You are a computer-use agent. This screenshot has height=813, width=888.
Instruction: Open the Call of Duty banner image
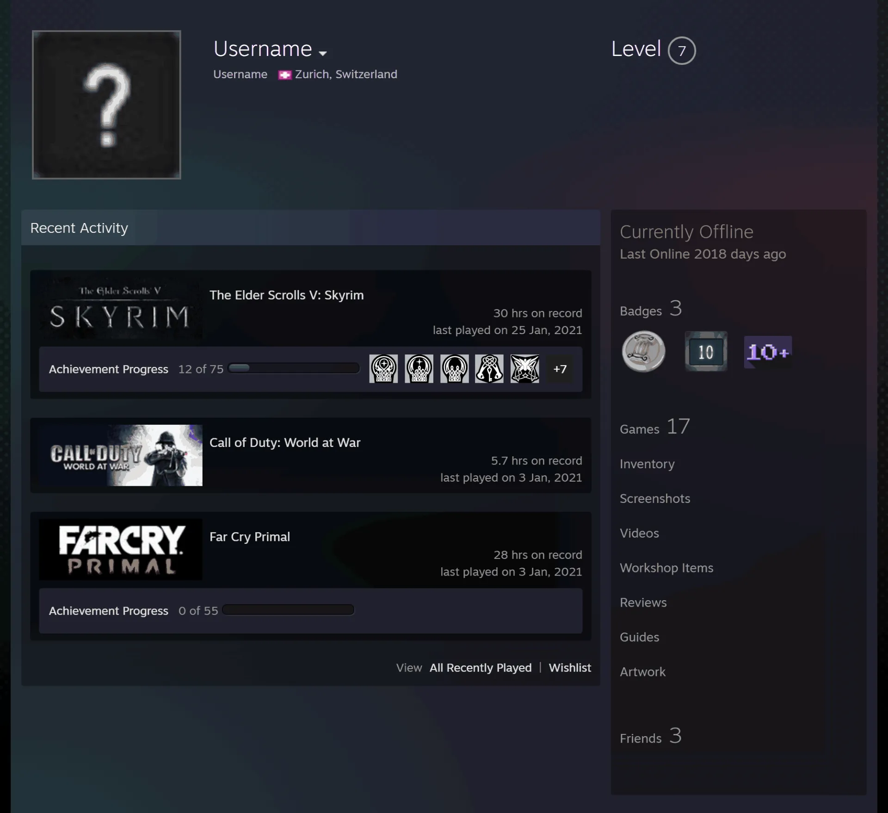[121, 455]
